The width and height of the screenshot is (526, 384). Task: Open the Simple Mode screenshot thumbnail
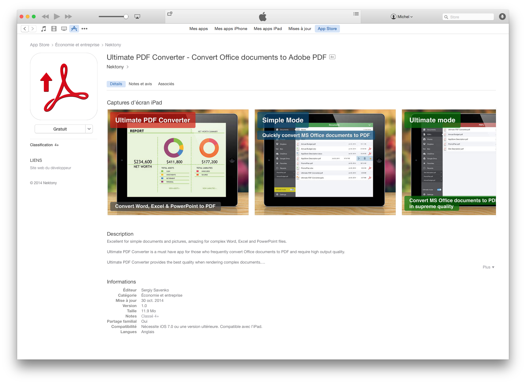pos(325,162)
